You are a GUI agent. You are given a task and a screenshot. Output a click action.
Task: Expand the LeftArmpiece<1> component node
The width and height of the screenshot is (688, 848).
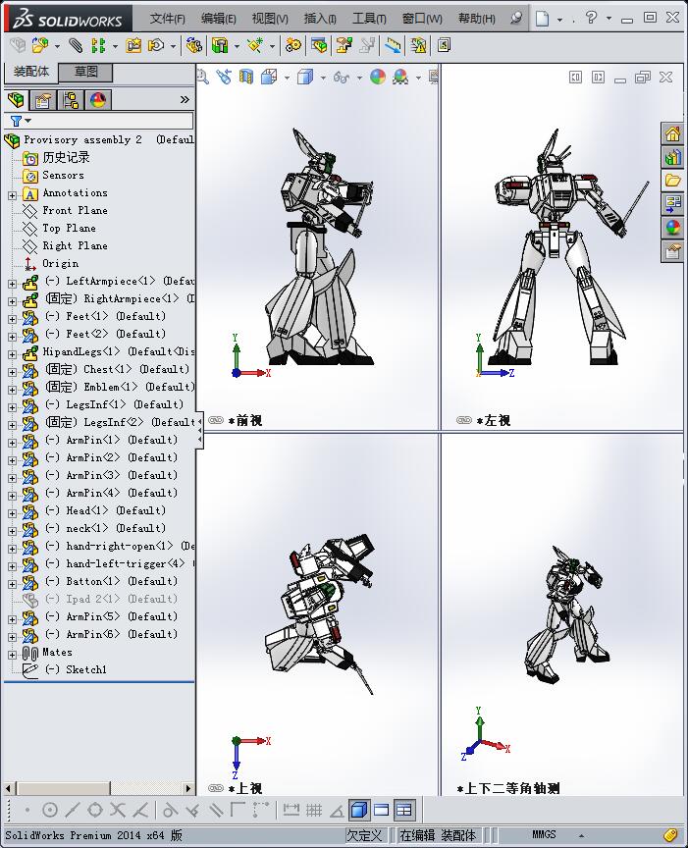[12, 284]
